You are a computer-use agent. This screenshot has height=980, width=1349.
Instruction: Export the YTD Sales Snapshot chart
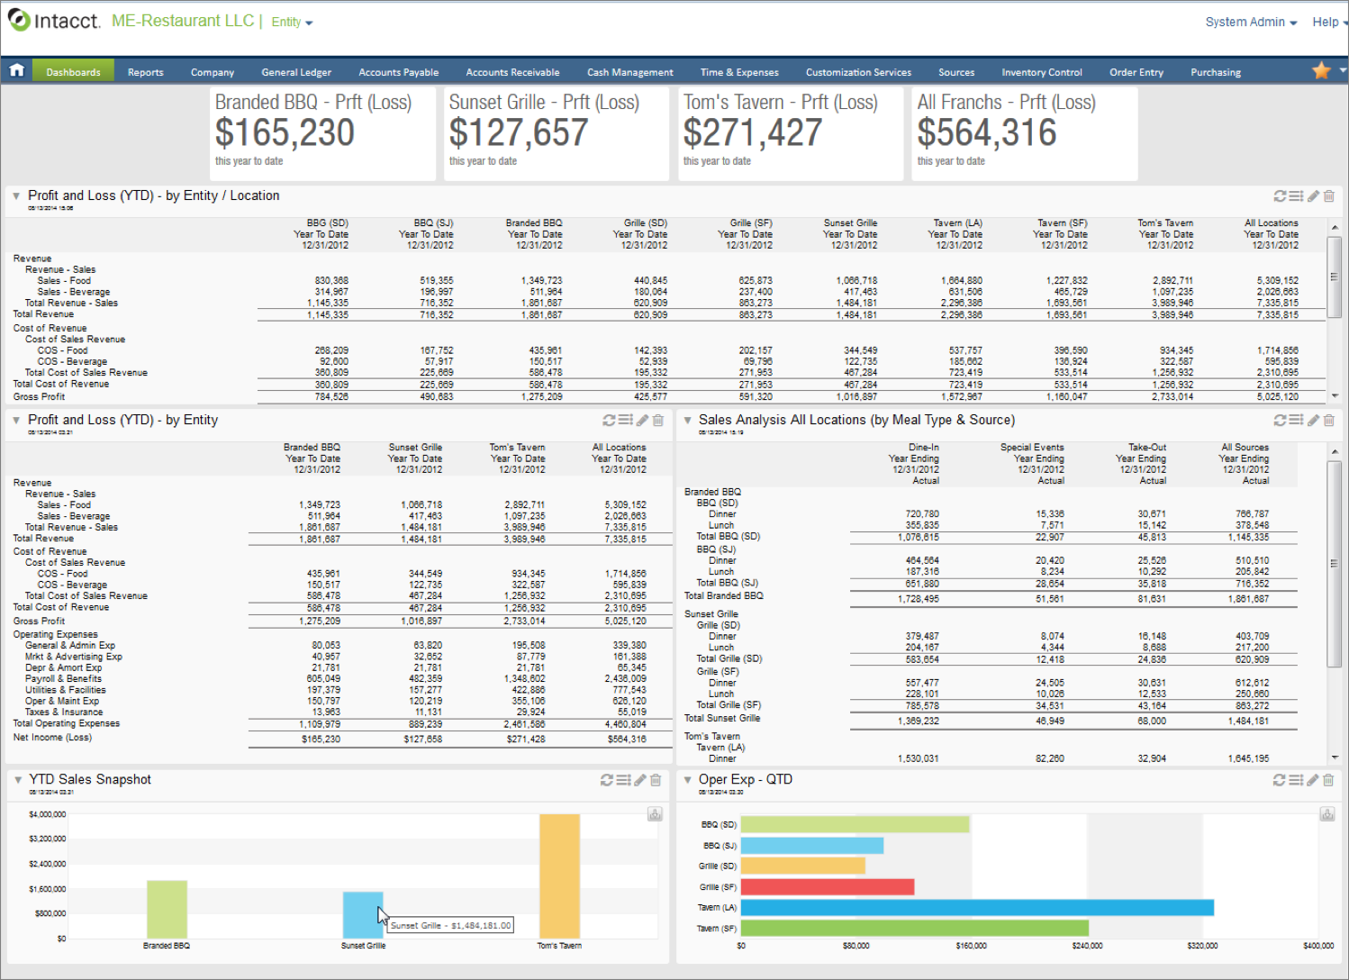[x=655, y=813]
